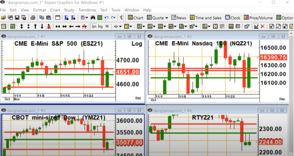Open the Chart menu
294x156 pixels.
click(x=55, y=10)
